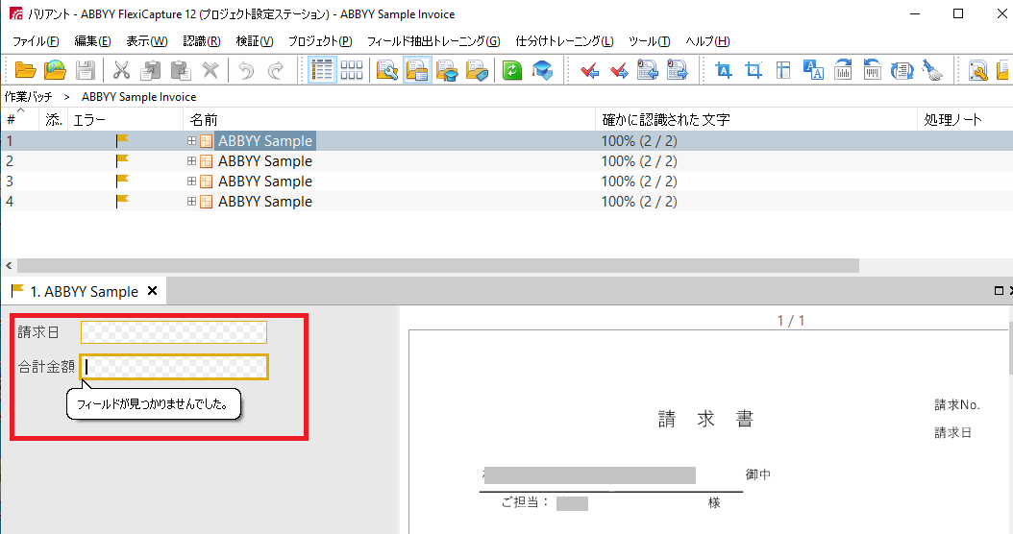Expand document 1 ABBYY Sample tree node
The image size is (1013, 534).
192,141
